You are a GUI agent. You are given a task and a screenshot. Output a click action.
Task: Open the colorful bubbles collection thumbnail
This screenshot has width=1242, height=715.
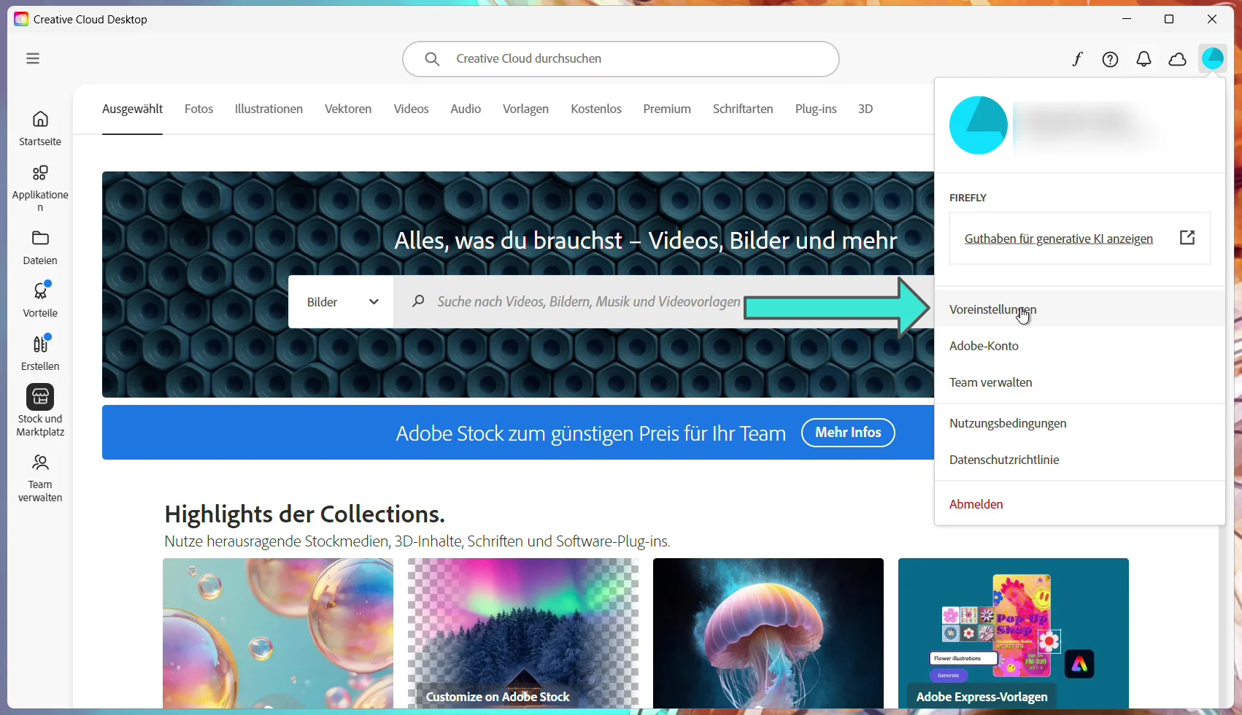pyautogui.click(x=278, y=633)
